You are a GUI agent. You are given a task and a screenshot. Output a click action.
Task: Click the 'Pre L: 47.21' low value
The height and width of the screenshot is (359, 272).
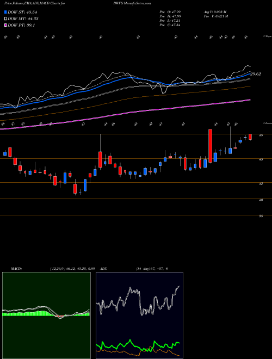click(x=170, y=21)
